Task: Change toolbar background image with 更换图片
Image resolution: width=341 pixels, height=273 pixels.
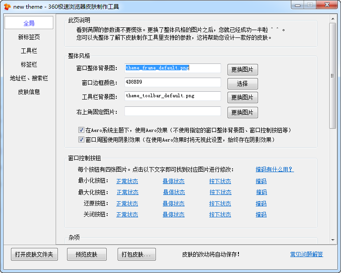Action: point(243,98)
